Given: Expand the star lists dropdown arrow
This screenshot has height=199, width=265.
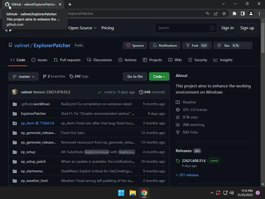Looking at the screenshot, I should (x=248, y=45).
